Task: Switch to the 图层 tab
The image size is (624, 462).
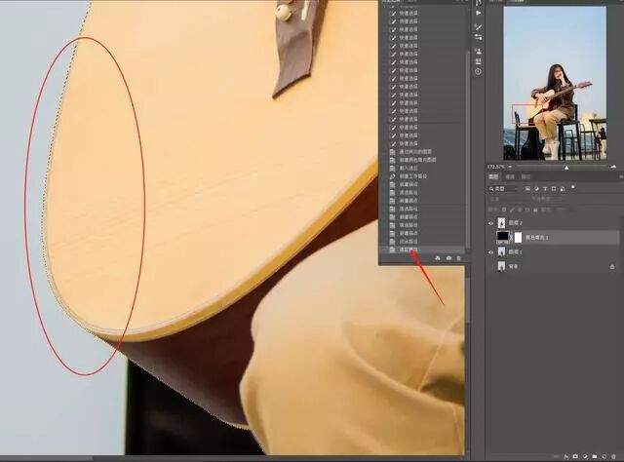Action: [493, 176]
